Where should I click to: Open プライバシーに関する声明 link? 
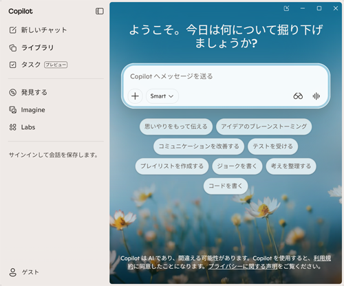[x=243, y=267]
